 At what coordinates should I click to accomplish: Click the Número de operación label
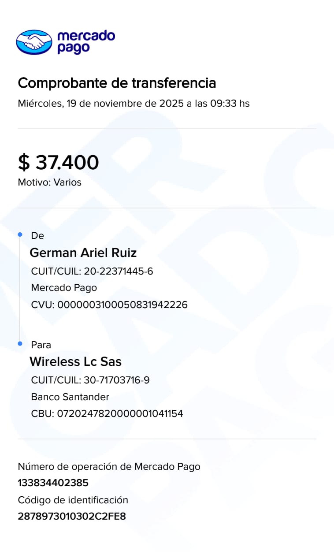pos(109,466)
